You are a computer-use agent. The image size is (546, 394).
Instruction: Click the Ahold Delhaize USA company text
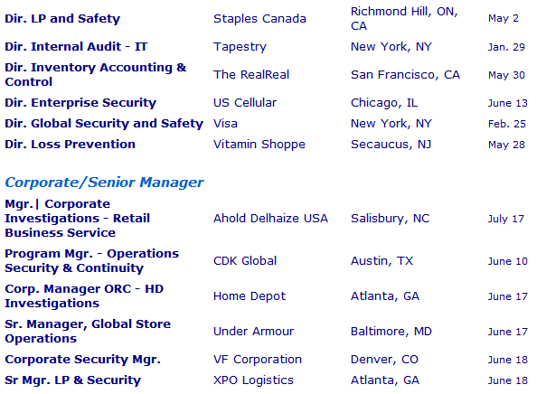(271, 219)
